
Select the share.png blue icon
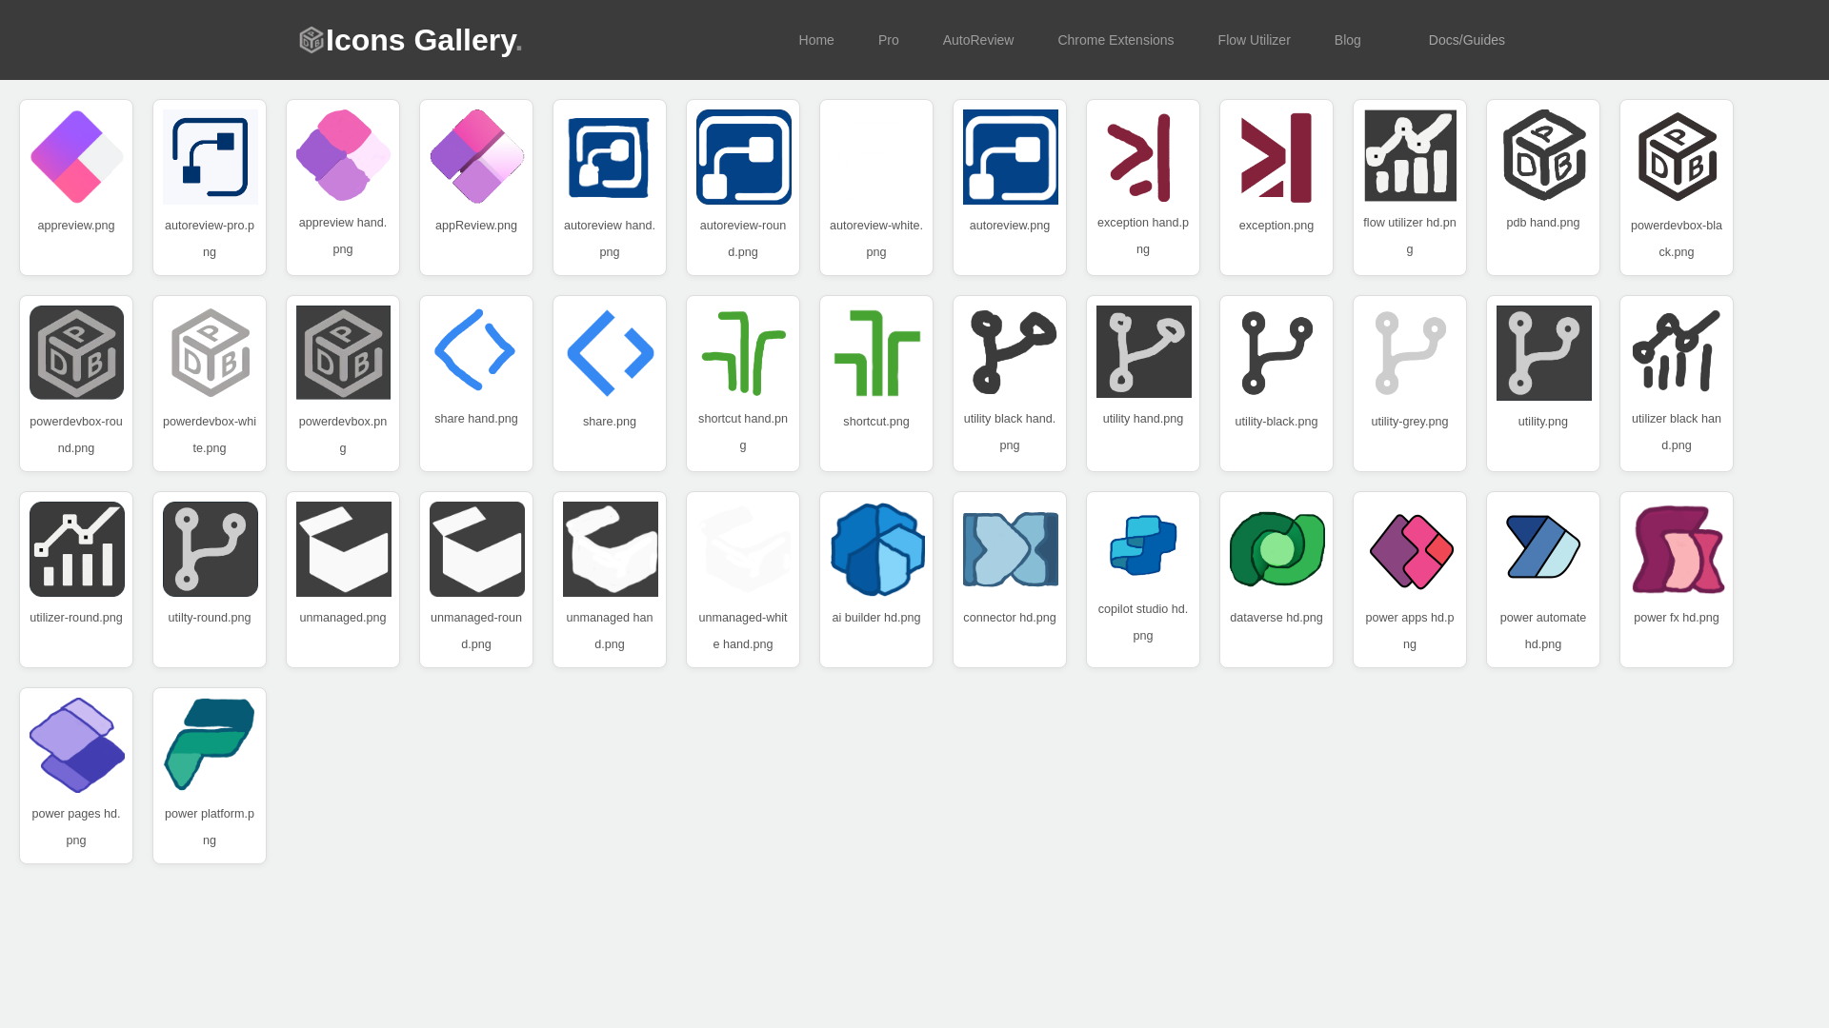click(x=610, y=353)
